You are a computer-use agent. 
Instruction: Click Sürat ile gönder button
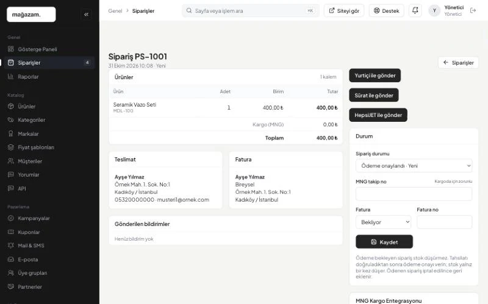coord(374,96)
